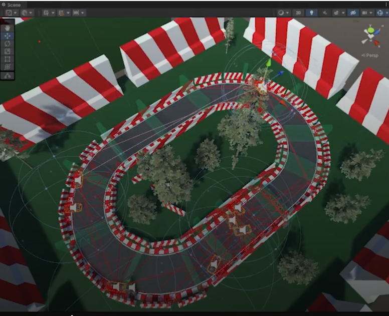Toggle scene lighting with the lightbulb
The width and height of the screenshot is (389, 316).
[311, 13]
